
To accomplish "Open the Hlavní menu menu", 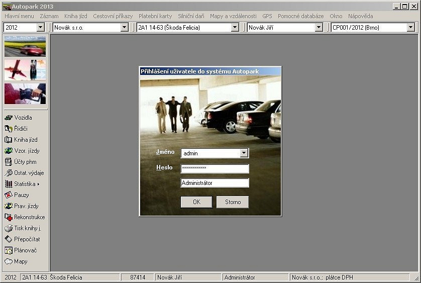I will (x=19, y=16).
